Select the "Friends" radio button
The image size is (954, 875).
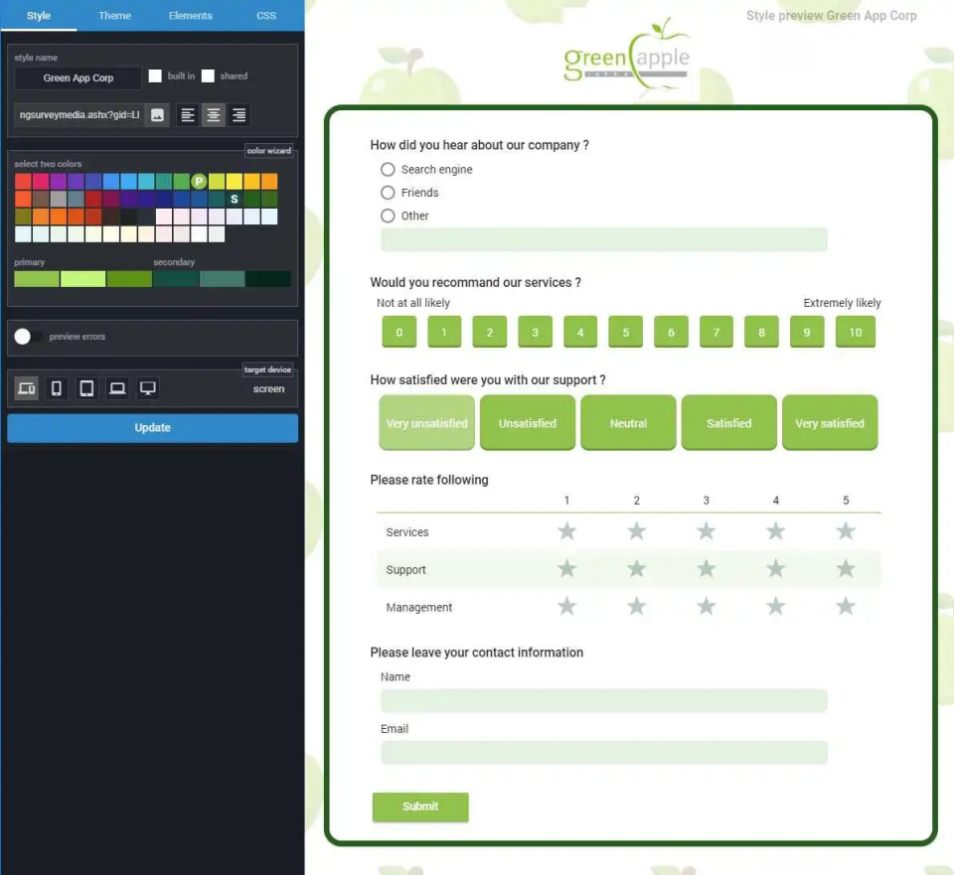[x=388, y=193]
